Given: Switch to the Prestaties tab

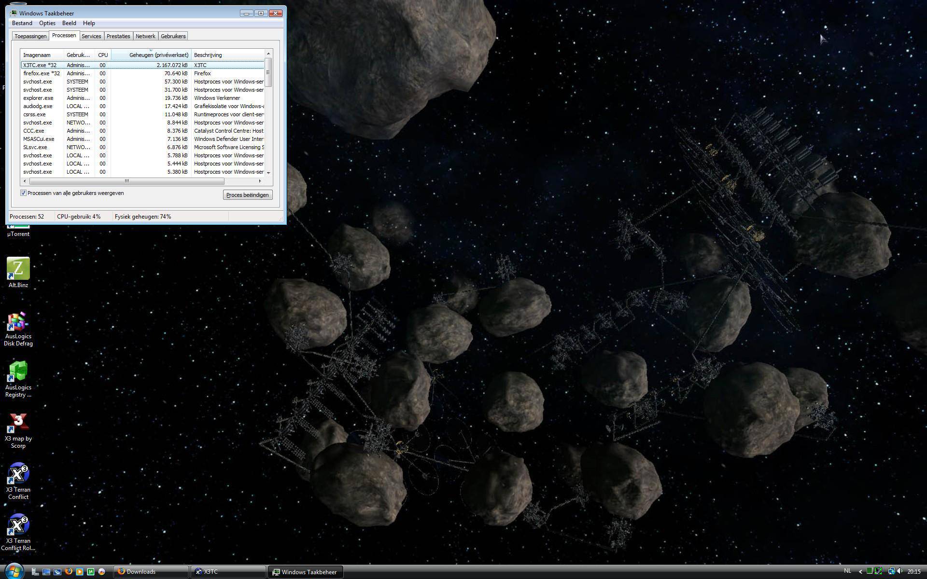Looking at the screenshot, I should (x=118, y=36).
